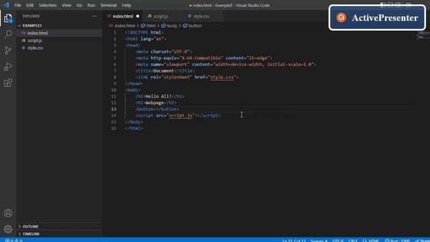Follow style.css link in href attribute
This screenshot has height=242, width=430.
pyautogui.click(x=222, y=77)
